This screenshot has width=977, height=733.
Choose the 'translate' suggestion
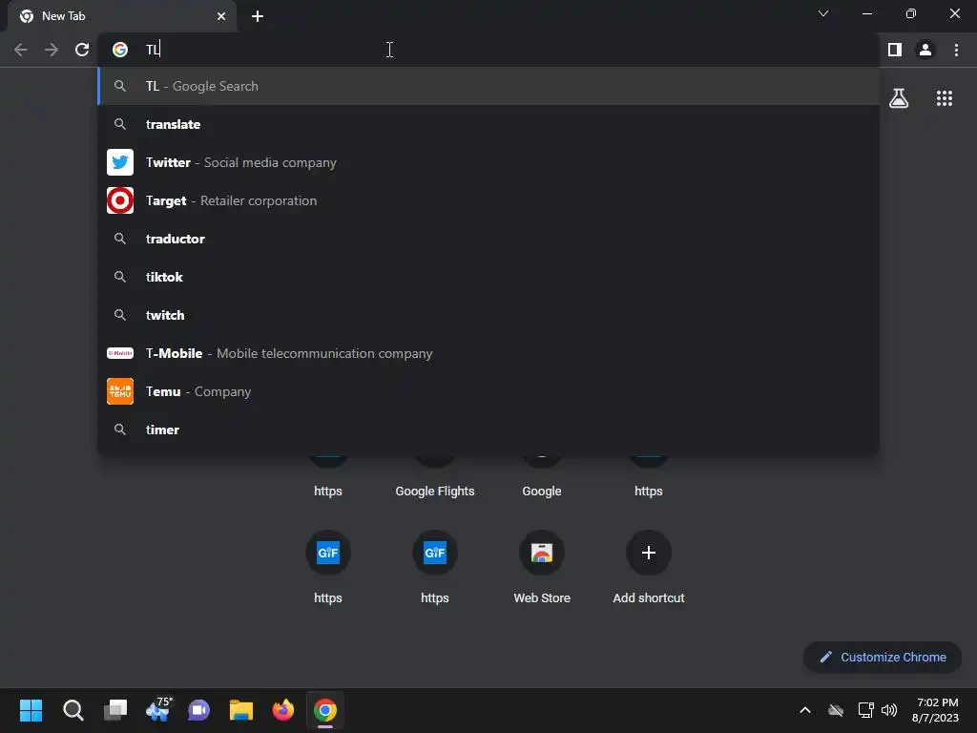(x=488, y=124)
